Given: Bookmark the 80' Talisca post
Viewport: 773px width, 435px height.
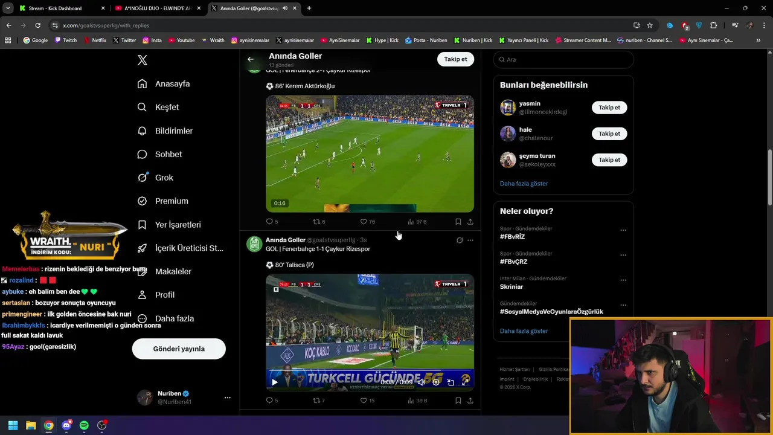Looking at the screenshot, I should click(458, 401).
